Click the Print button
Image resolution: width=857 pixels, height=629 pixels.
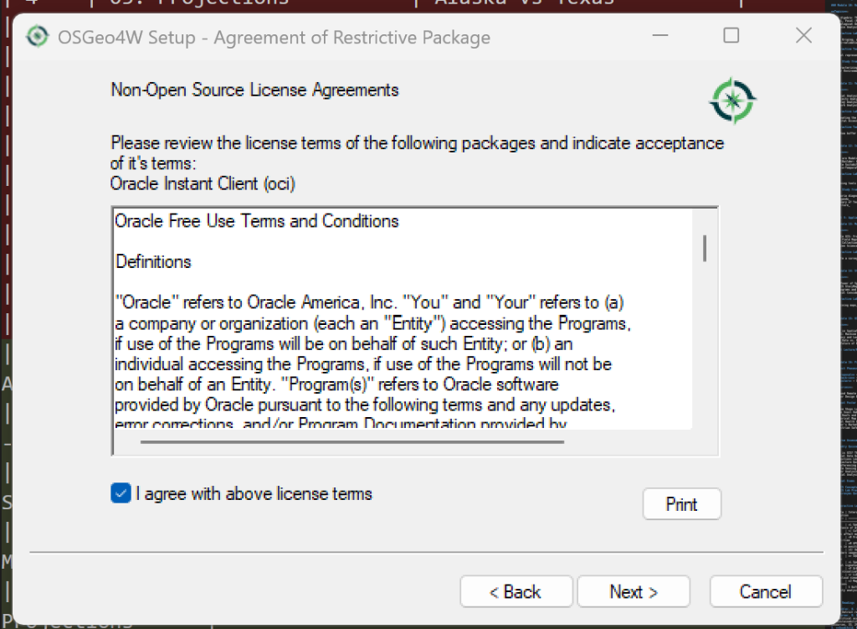coord(681,503)
